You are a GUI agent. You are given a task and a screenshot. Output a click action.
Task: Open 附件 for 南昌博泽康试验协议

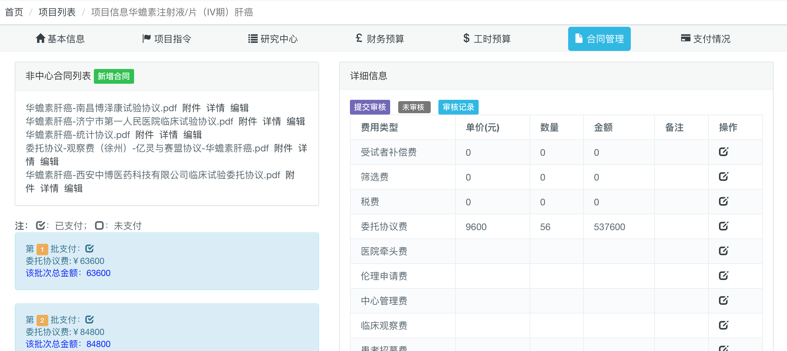tap(192, 108)
